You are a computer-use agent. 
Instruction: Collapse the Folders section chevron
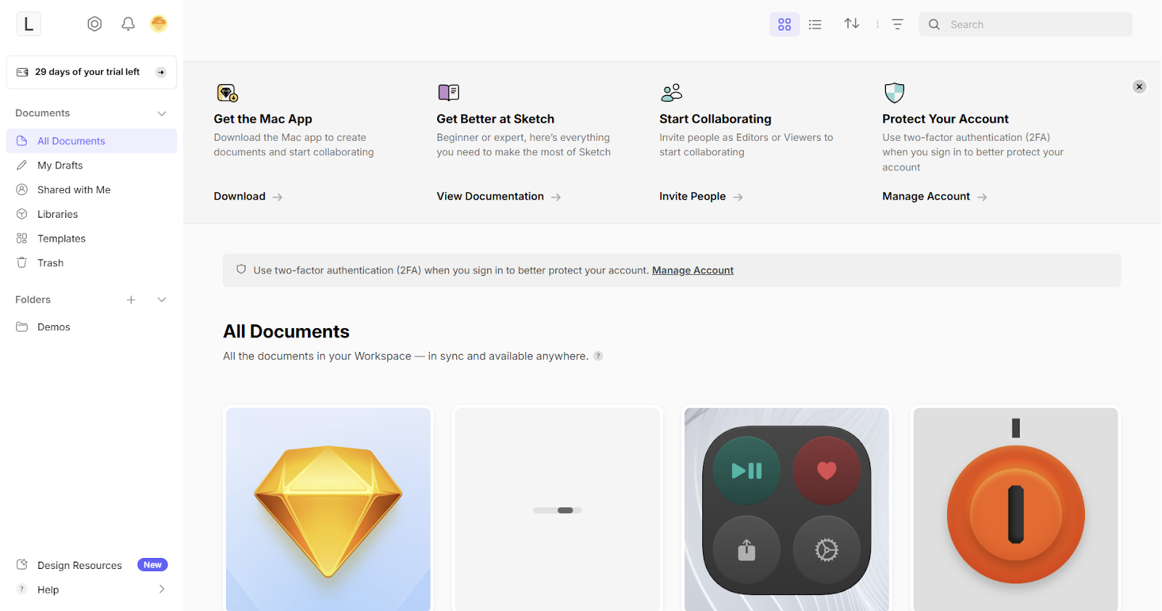tap(161, 300)
